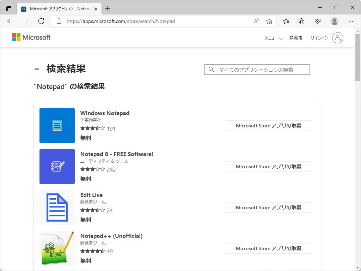Open Notepad 8 - FREE Software! title
This screenshot has height=271, width=361.
tap(117, 154)
